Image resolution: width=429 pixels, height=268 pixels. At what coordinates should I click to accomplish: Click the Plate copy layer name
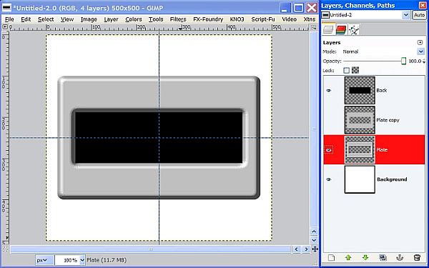pyautogui.click(x=388, y=120)
